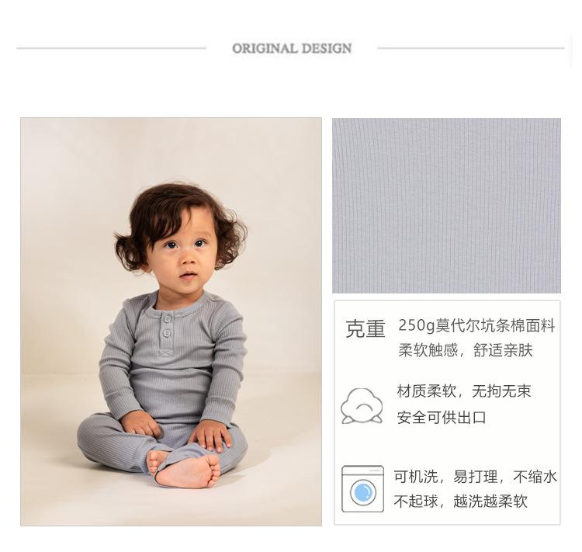The height and width of the screenshot is (552, 582).
Task: Click the 材质柔软，无拘无束 text
Action: pos(464,391)
